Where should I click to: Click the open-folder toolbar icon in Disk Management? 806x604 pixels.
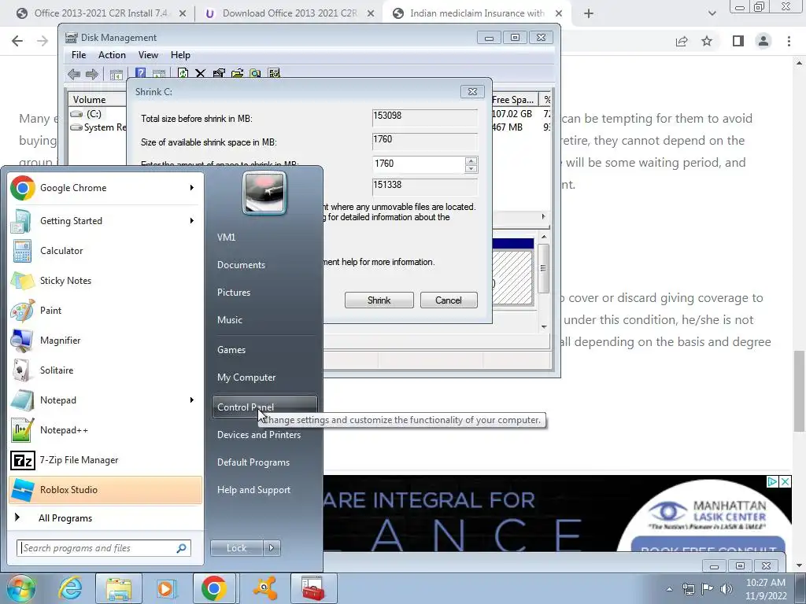[237, 73]
